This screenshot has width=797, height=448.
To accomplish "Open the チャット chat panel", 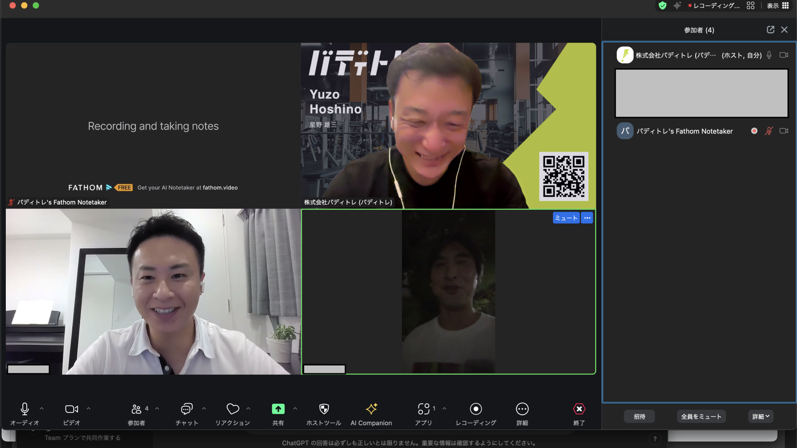I will pyautogui.click(x=187, y=414).
